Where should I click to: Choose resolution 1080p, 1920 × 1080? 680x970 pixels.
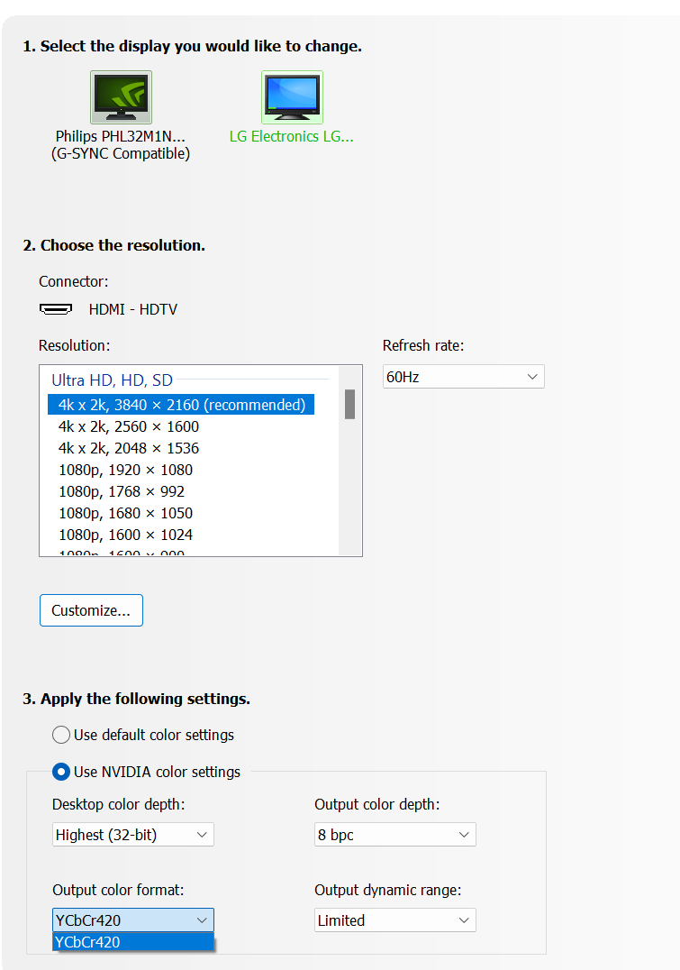125,471
